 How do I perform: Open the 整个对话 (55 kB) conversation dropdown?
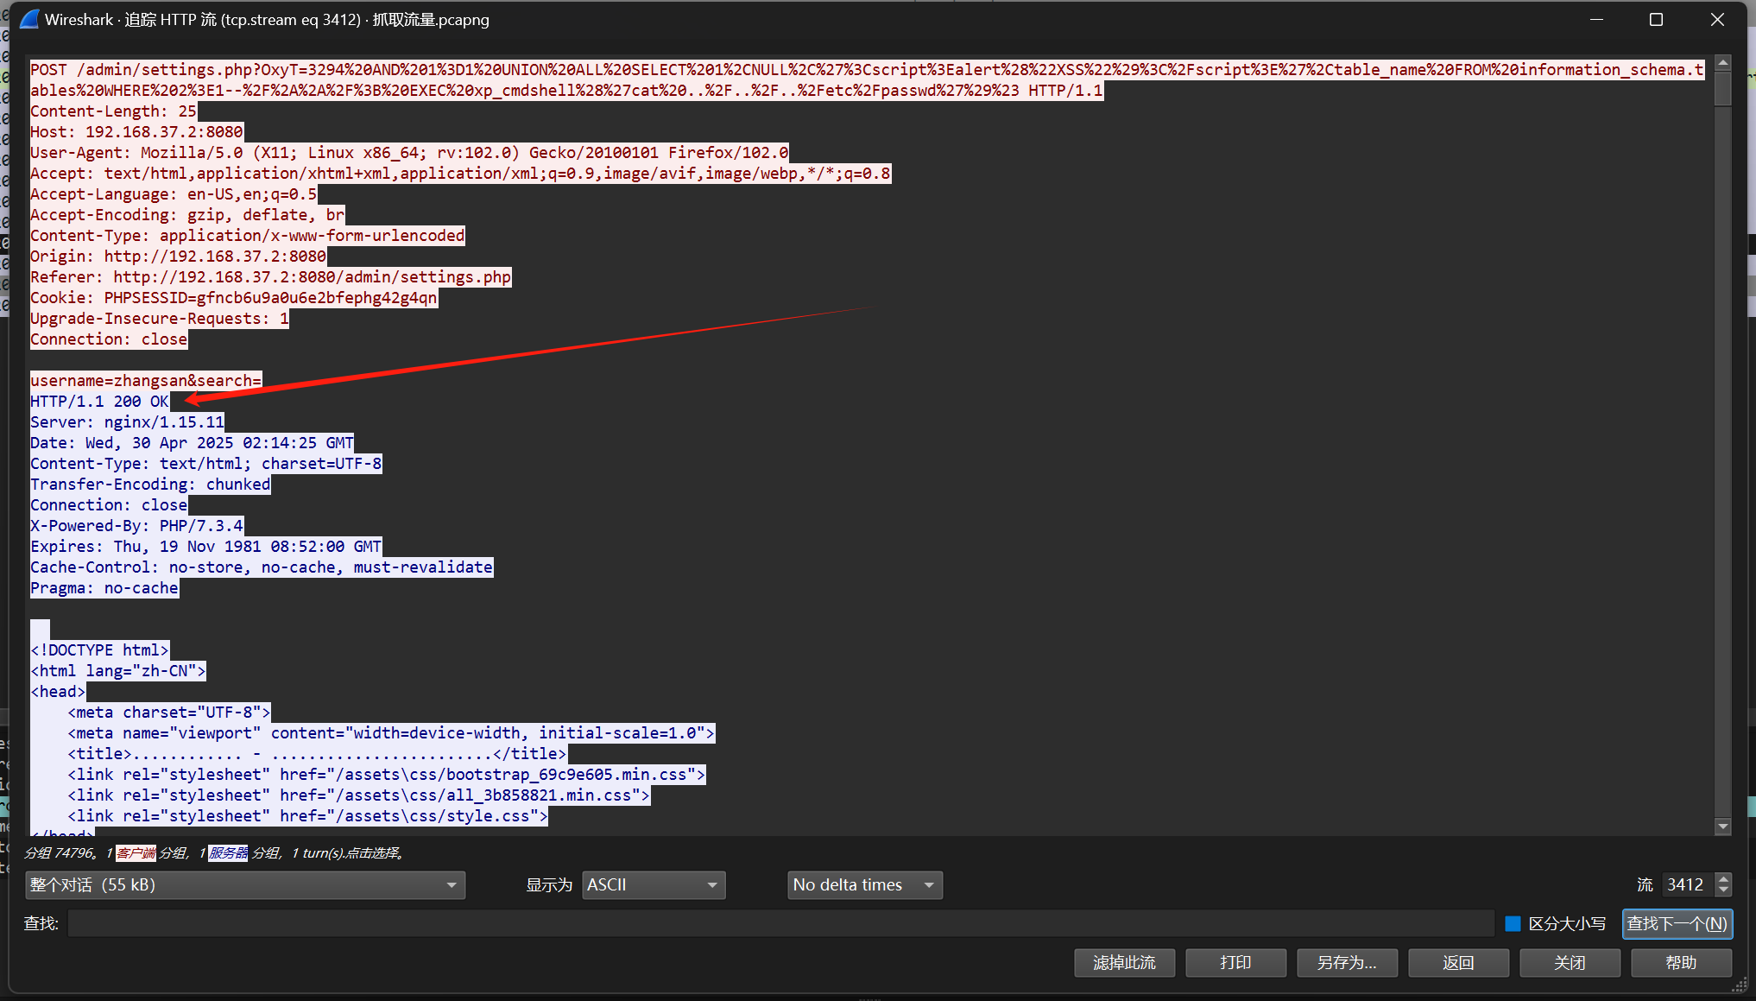245,884
